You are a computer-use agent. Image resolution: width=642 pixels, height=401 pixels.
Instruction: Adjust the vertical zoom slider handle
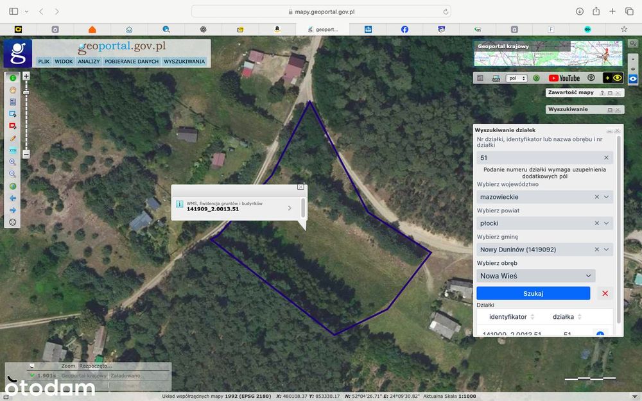pyautogui.click(x=26, y=93)
